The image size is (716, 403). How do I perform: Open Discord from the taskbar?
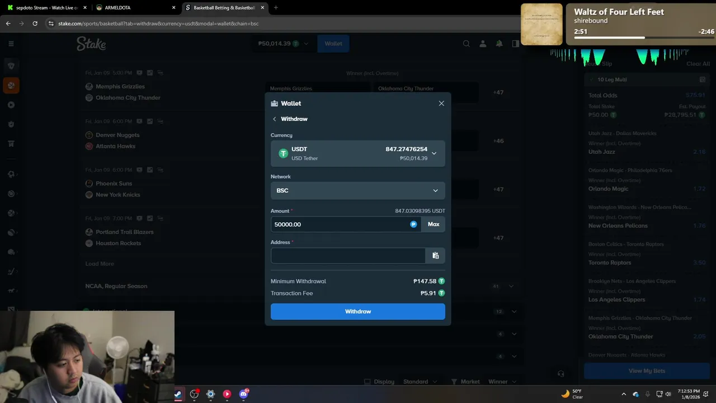pos(243,394)
